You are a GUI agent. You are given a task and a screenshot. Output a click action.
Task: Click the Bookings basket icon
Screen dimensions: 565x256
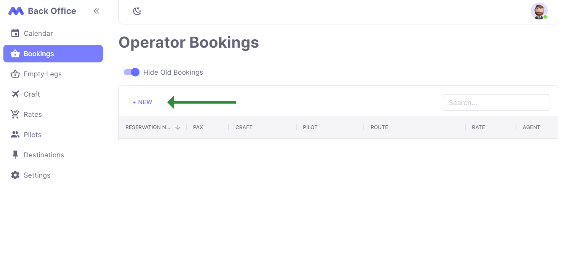click(15, 54)
